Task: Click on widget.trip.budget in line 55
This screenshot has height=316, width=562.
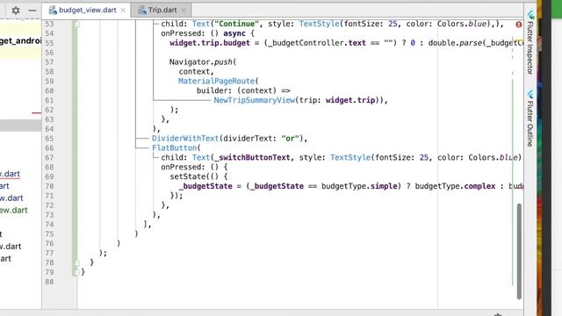Action: (210, 43)
